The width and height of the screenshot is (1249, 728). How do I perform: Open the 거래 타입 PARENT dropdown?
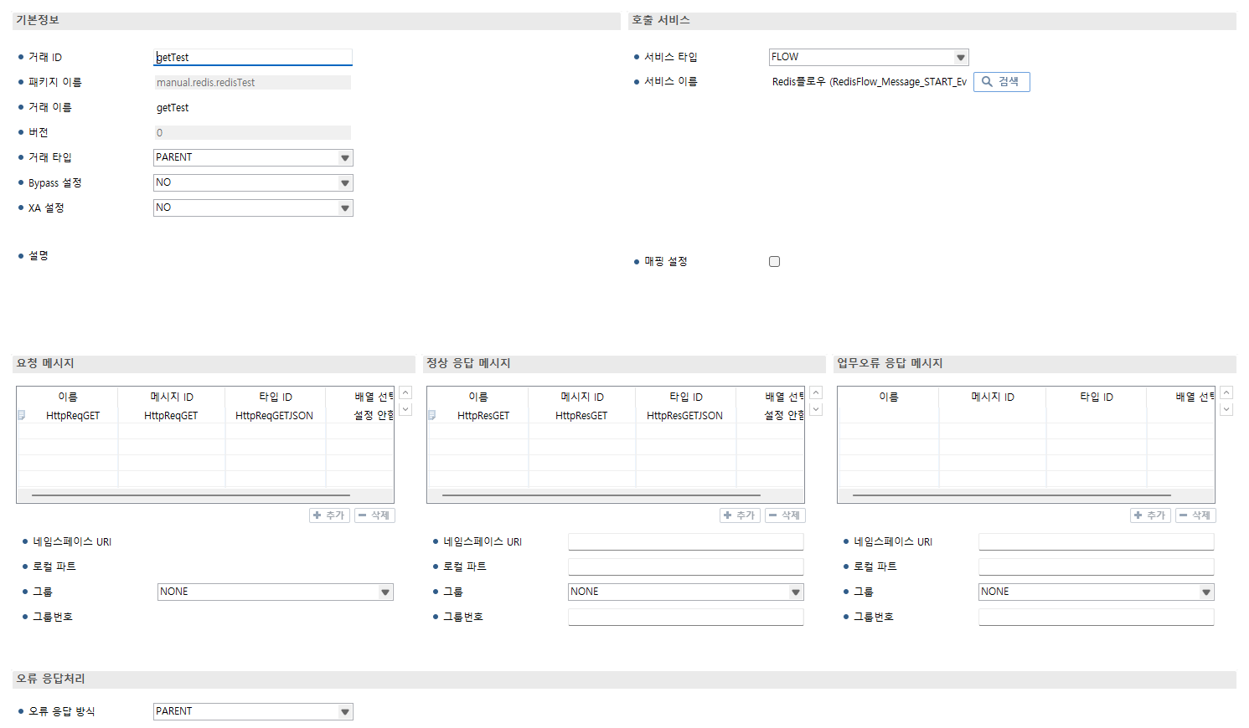pyautogui.click(x=253, y=157)
